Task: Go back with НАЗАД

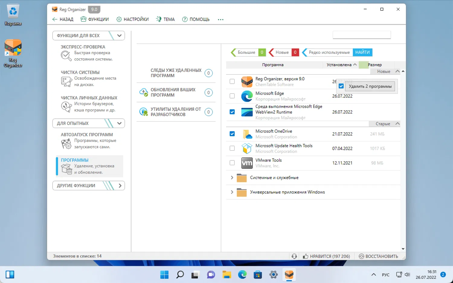Action: (x=63, y=19)
